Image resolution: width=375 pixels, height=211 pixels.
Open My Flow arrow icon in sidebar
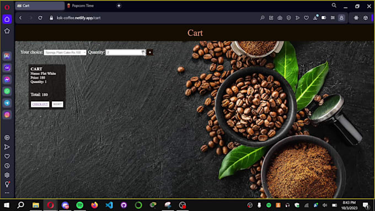click(x=7, y=147)
